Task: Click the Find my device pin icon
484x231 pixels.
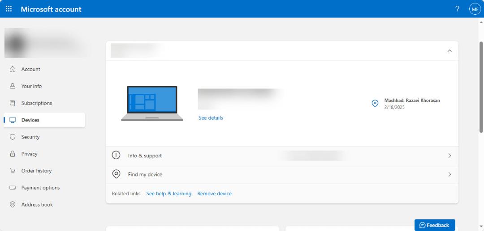Action: pyautogui.click(x=116, y=174)
